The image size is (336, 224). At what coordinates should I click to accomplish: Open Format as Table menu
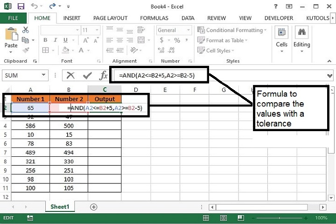point(222,40)
